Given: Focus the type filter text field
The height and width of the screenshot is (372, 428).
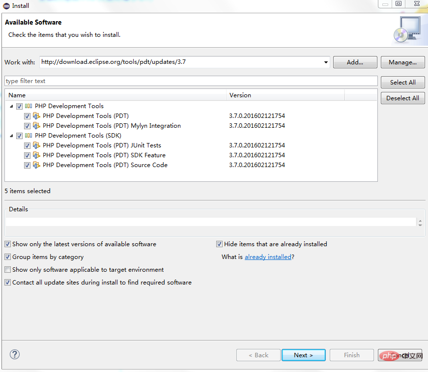Looking at the screenshot, I should click(x=191, y=81).
